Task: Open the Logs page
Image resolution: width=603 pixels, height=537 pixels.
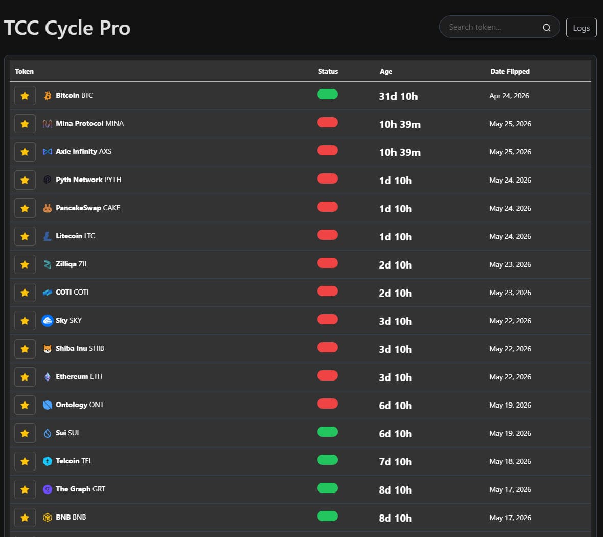Action: coord(581,28)
